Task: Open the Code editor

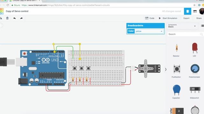Action: point(149,18)
